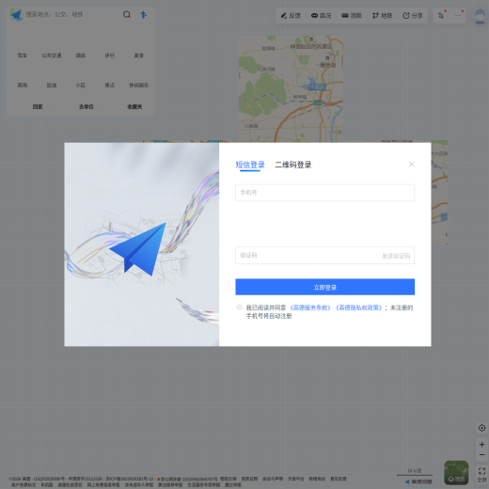Open 地铁 subway map

[382, 15]
